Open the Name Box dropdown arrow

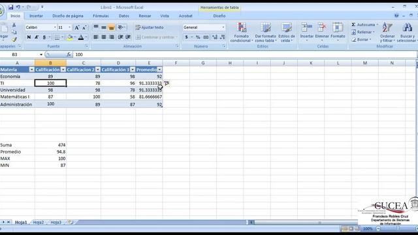[x=41, y=55]
